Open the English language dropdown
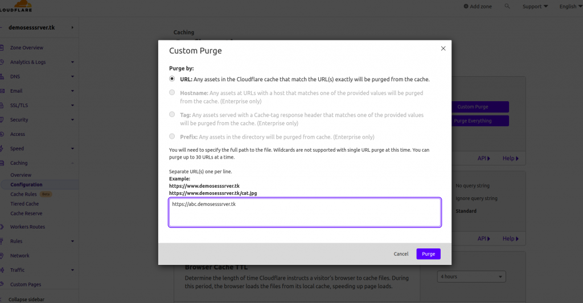The width and height of the screenshot is (583, 303). (570, 6)
